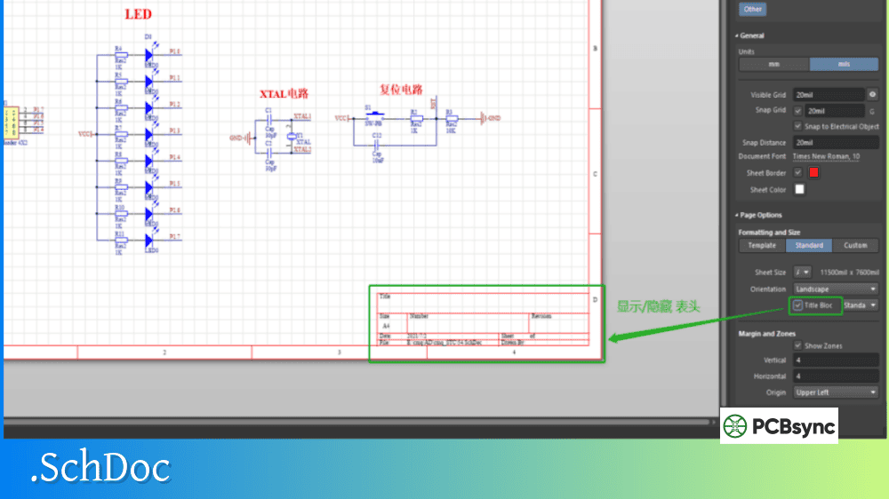Disable Snap to Electrical Object checkbox
This screenshot has height=499, width=889.
click(797, 126)
